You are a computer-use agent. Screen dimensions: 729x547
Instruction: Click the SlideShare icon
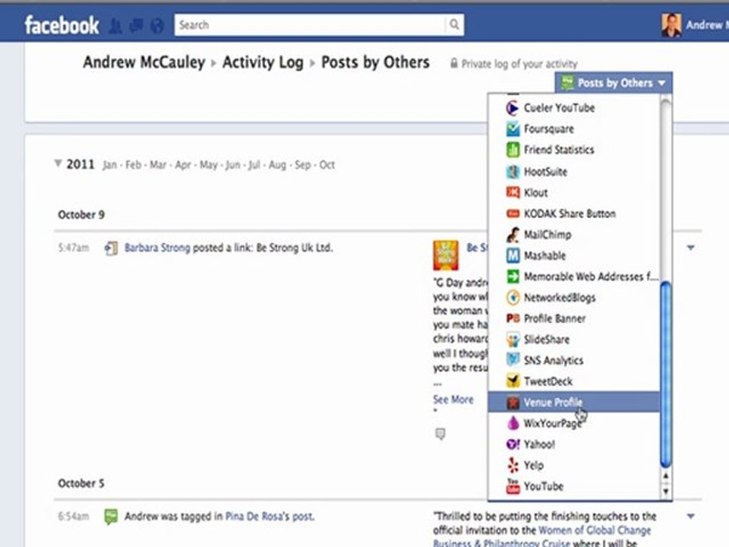[x=513, y=340]
